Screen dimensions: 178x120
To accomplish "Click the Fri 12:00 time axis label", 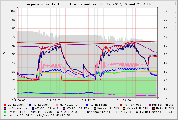I will 89,101.
